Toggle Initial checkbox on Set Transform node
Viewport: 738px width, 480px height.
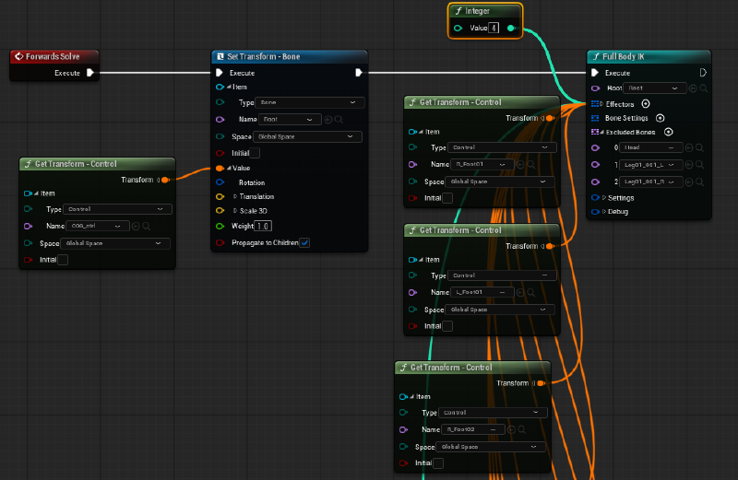[256, 153]
